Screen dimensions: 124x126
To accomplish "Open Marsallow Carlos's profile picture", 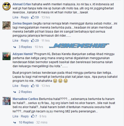I will click(x=7, y=101).
